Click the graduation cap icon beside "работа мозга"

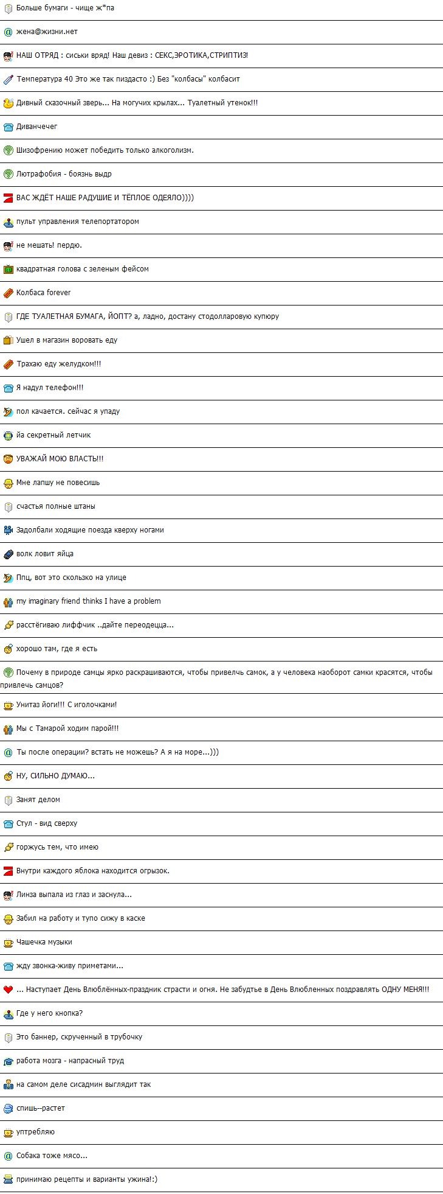coord(8,1061)
